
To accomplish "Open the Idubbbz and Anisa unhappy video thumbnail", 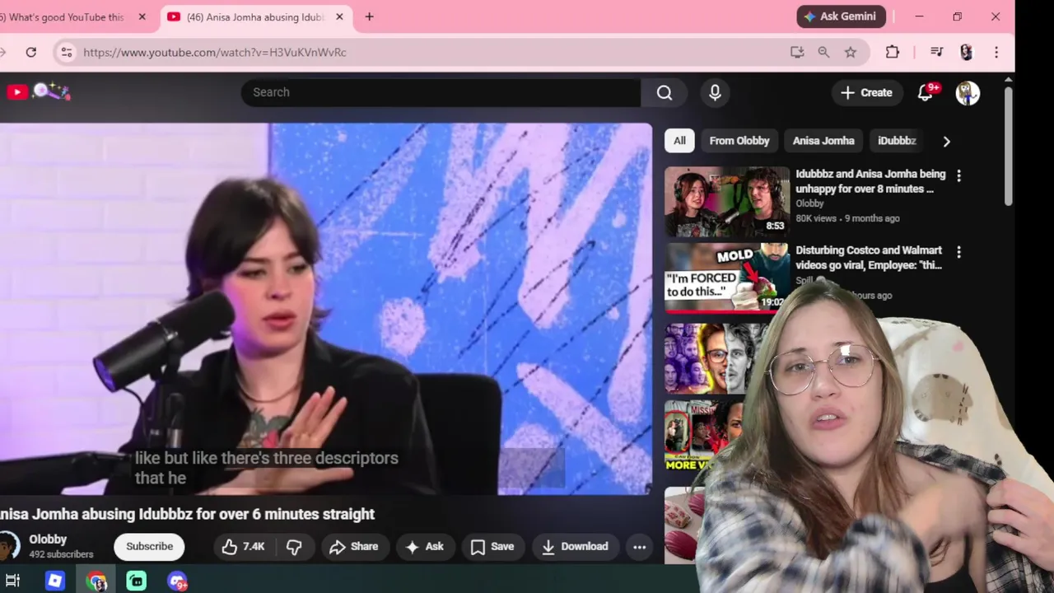I will click(727, 202).
